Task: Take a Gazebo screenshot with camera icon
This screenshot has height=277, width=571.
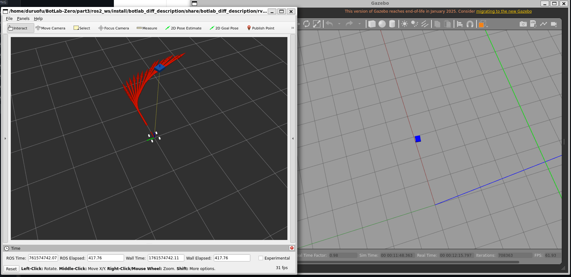Action: (523, 24)
